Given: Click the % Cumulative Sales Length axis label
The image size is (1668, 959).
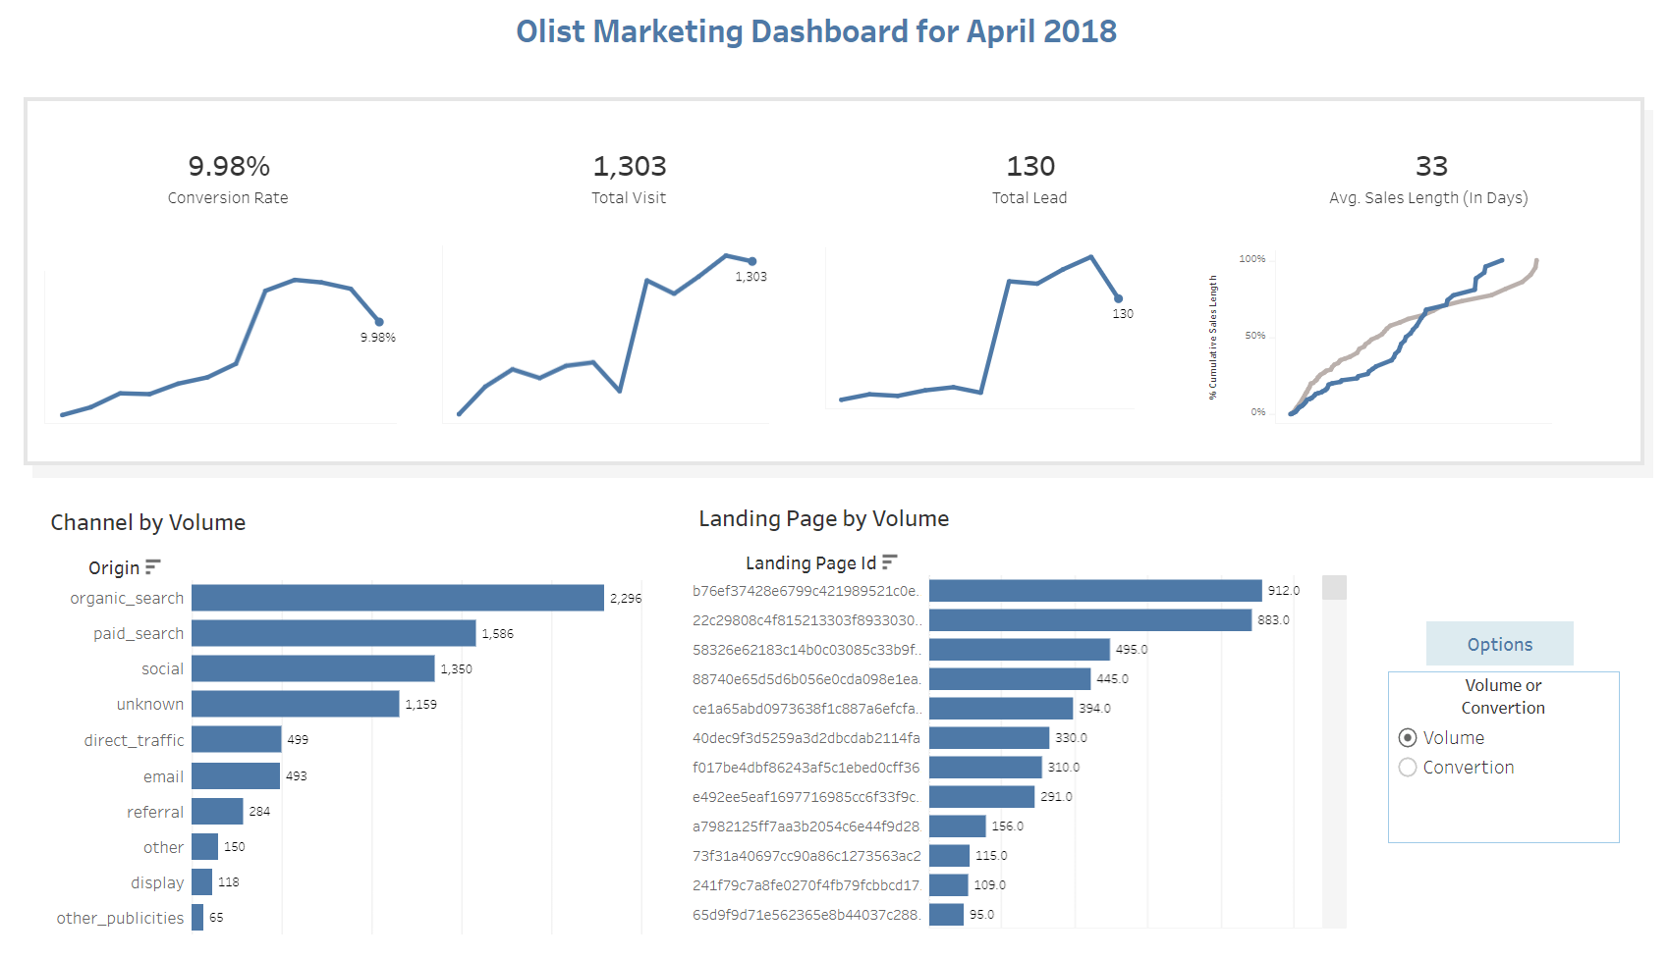Looking at the screenshot, I should pyautogui.click(x=1213, y=337).
